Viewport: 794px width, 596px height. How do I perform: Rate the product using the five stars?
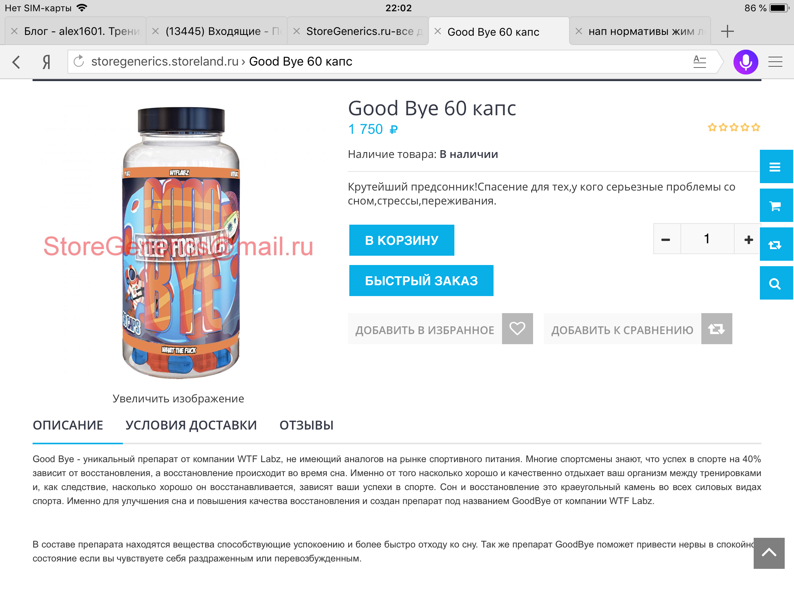tap(734, 127)
